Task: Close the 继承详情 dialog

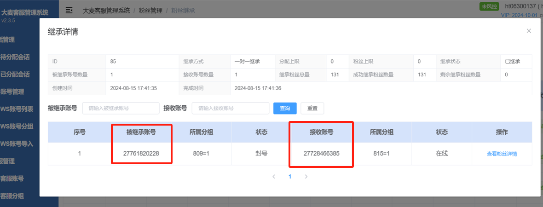Action: (528, 31)
